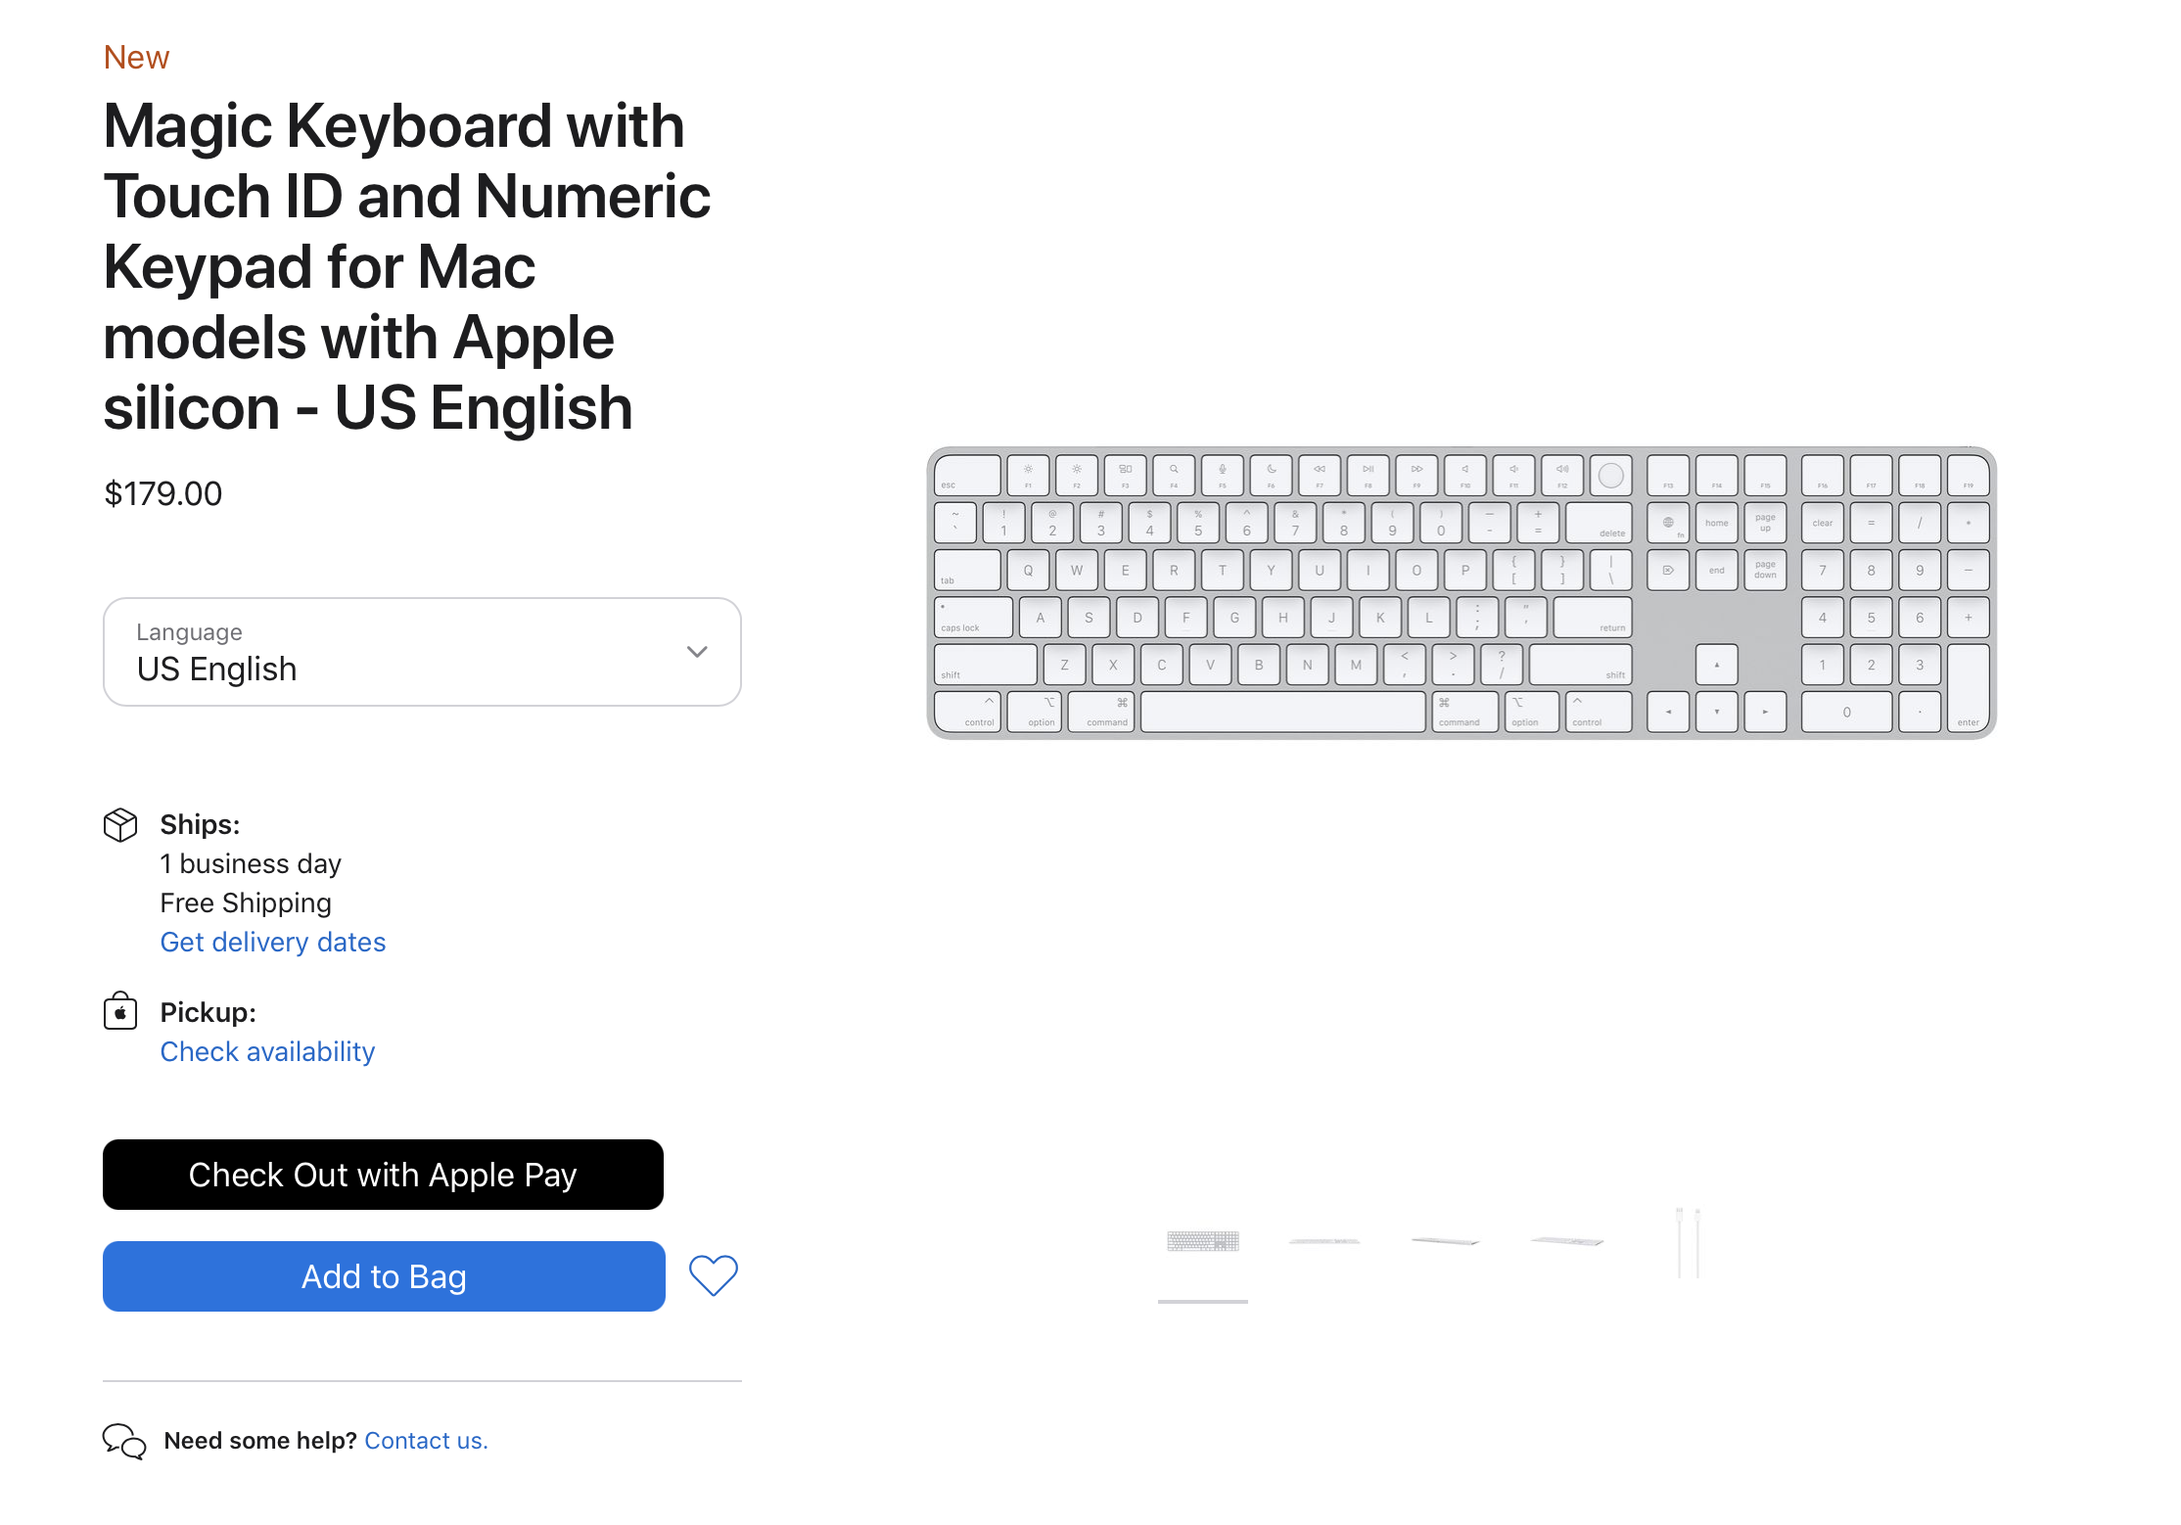Image resolution: width=2181 pixels, height=1525 pixels.
Task: Click Contact us help link
Action: [424, 1441]
